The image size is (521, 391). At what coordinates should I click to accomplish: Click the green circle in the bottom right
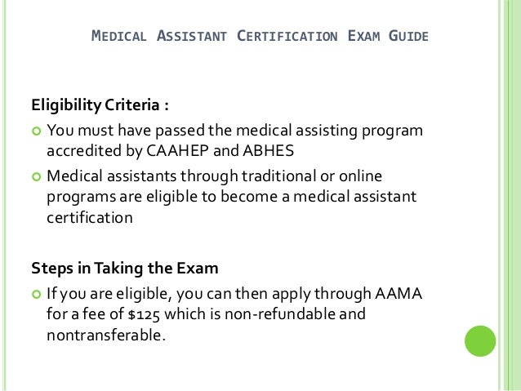click(479, 341)
